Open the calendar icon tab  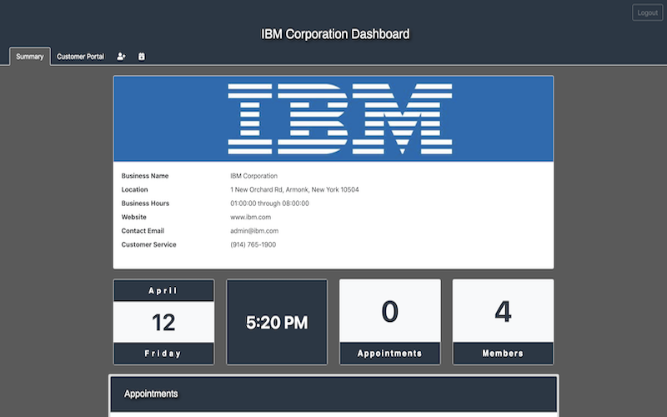tap(142, 57)
